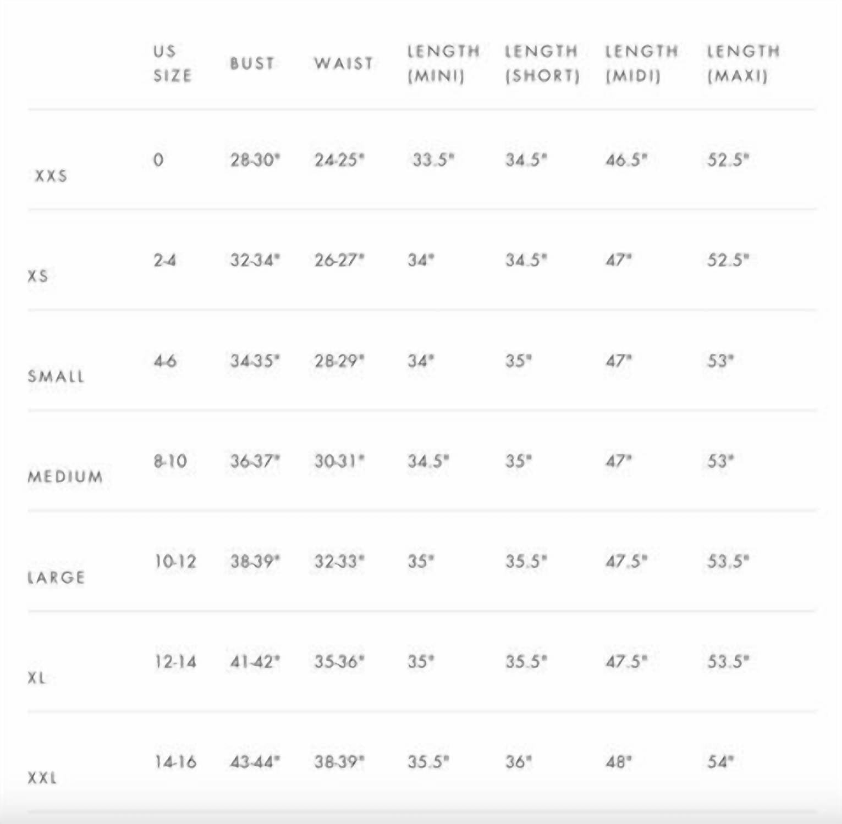The width and height of the screenshot is (842, 824).
Task: Click the 14-16 US size cell
Action: tap(175, 762)
